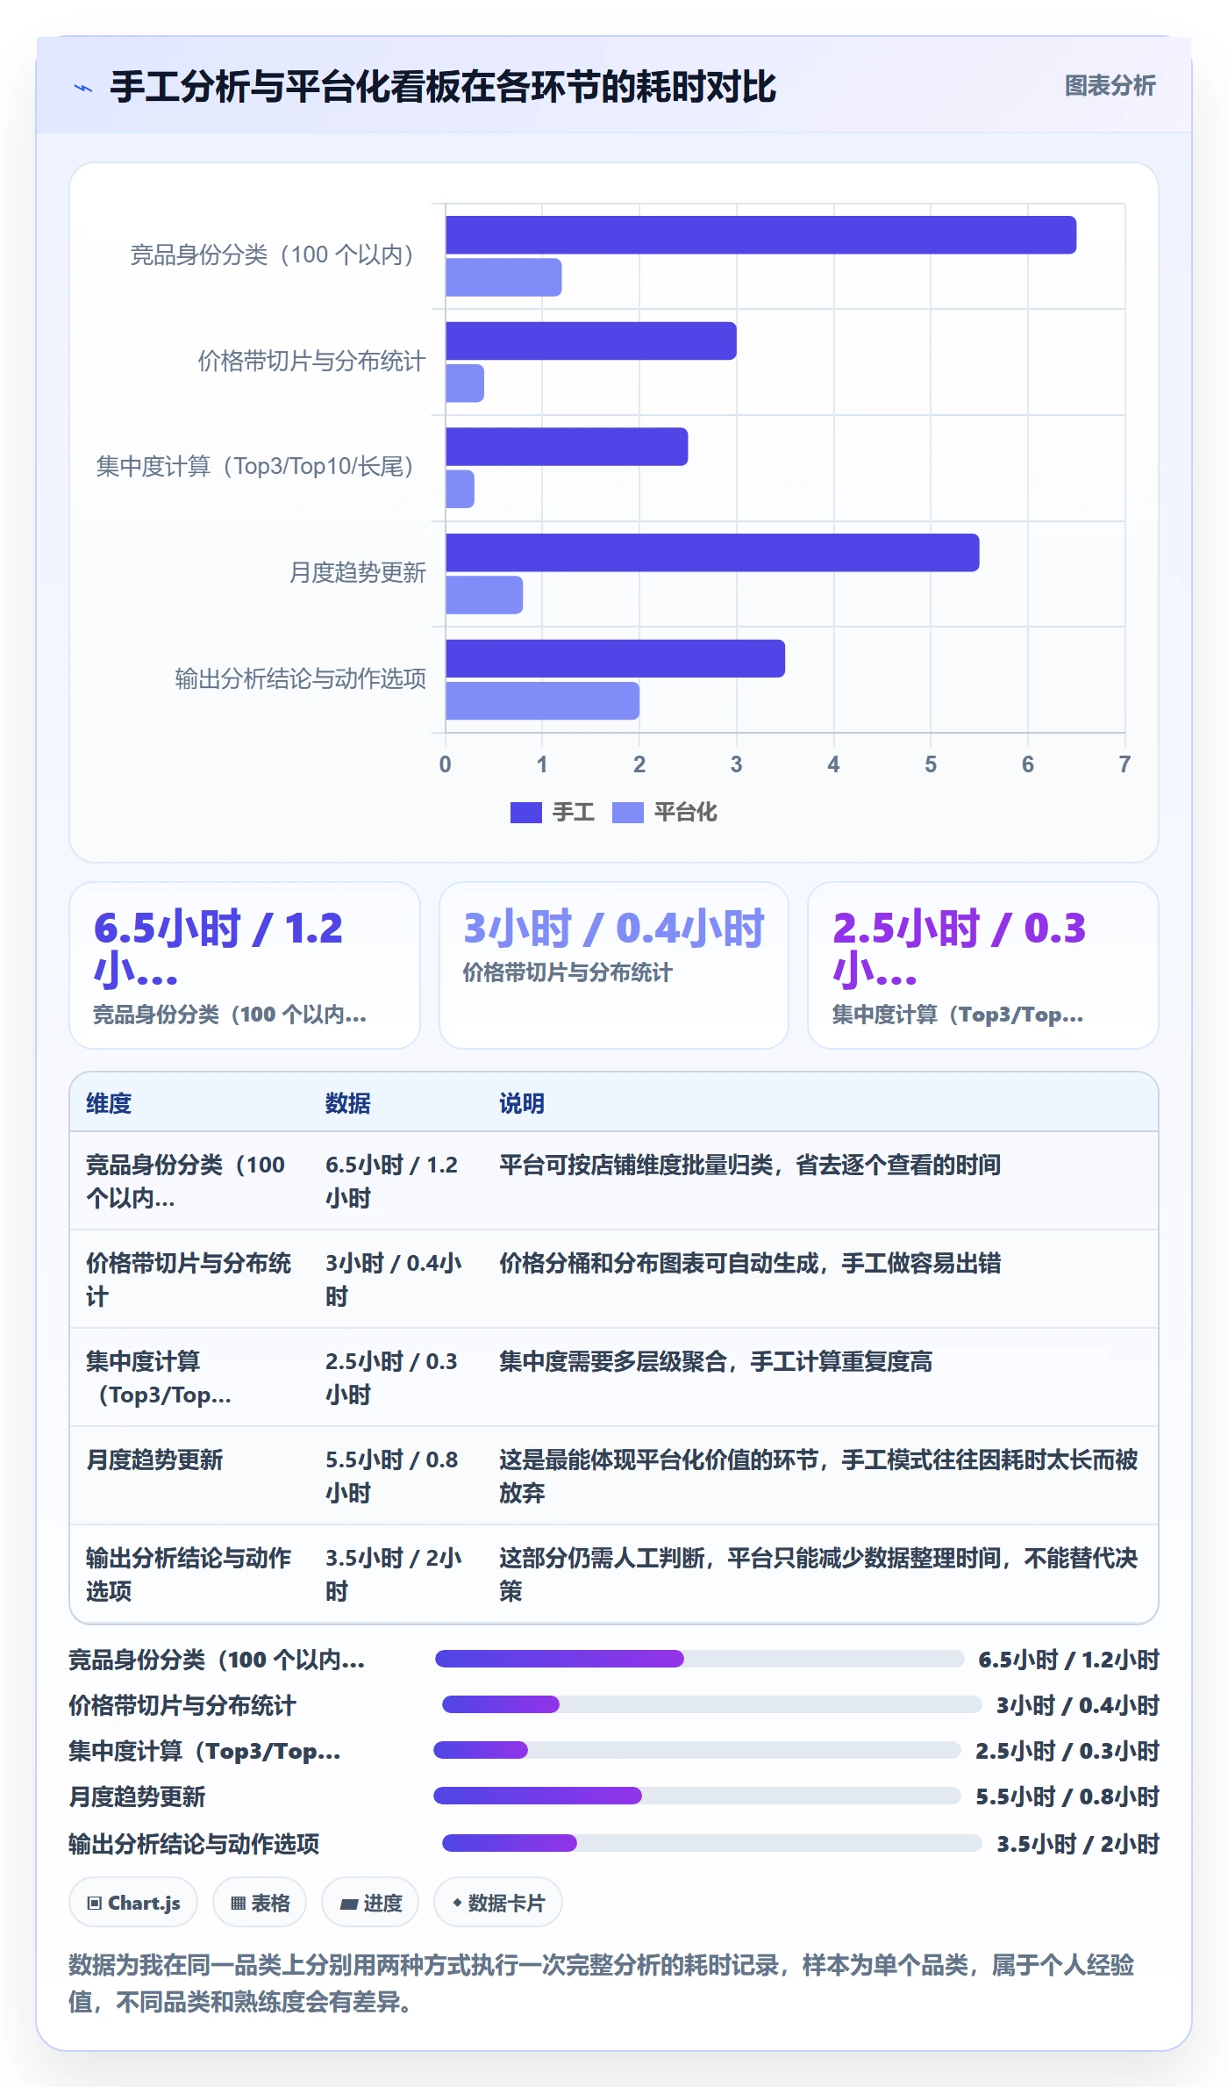The width and height of the screenshot is (1228, 2087).
Task: Select the Chart.js chip
Action: click(x=133, y=1903)
